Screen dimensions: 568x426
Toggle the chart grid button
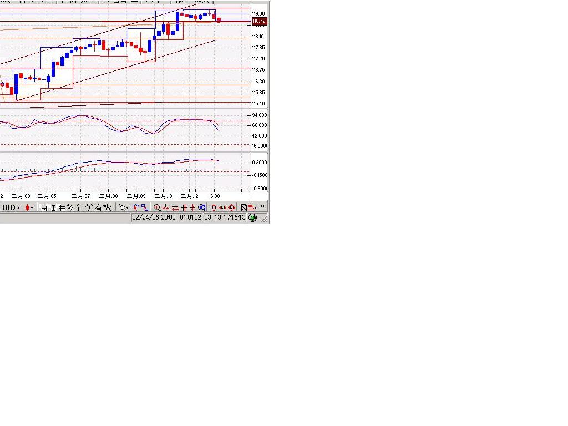(62, 208)
